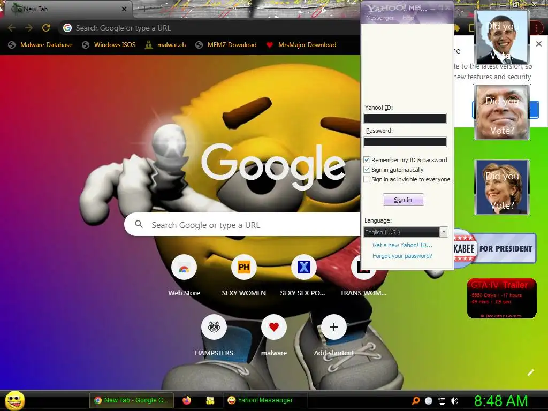This screenshot has width=548, height=411.
Task: Click the customize page pencil icon
Action: click(530, 372)
